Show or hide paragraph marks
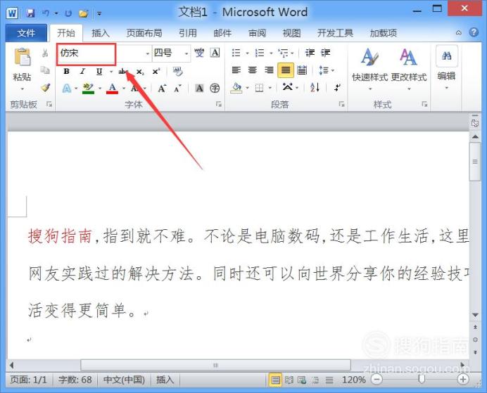This screenshot has width=487, height=393. 337,87
